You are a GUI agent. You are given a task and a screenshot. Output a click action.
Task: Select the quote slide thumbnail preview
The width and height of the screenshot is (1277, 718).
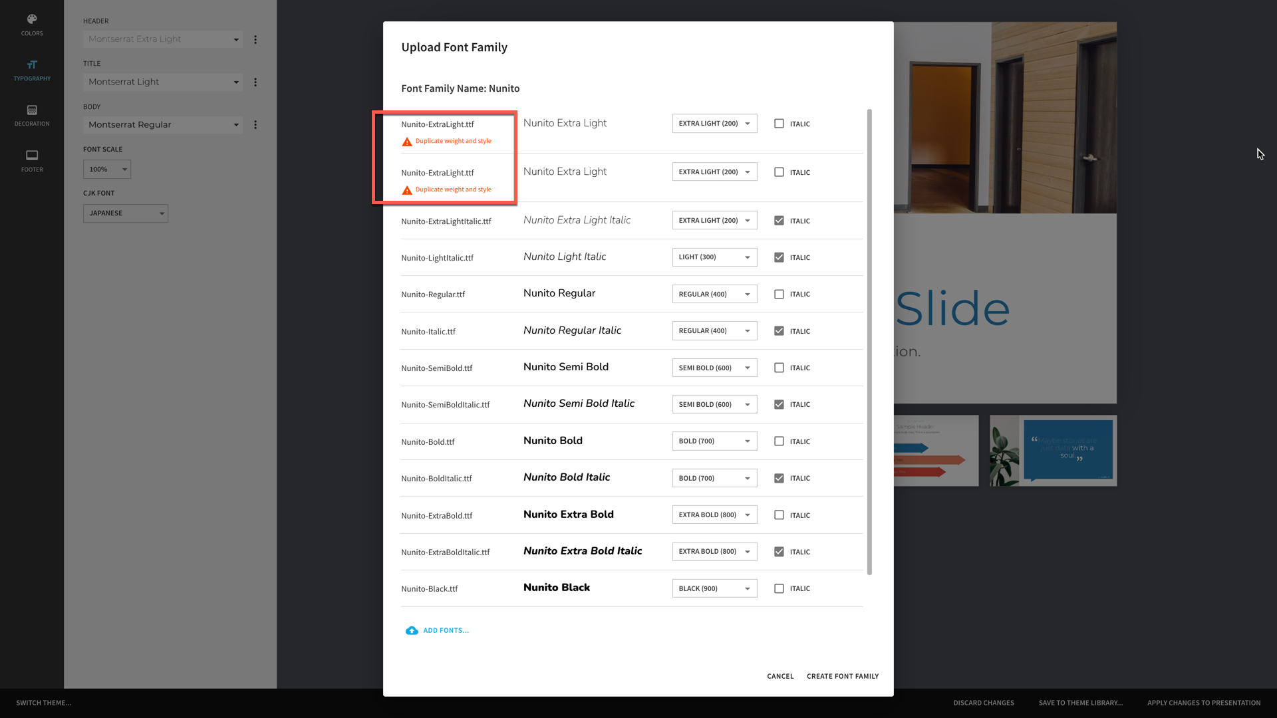pos(1053,451)
